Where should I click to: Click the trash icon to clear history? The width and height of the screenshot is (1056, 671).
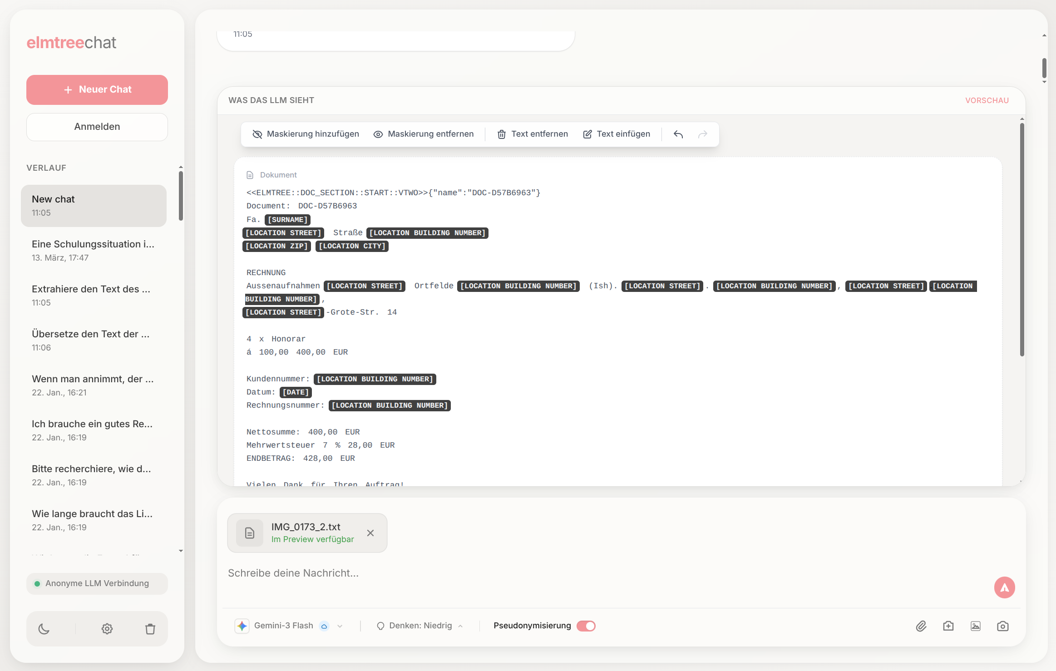(150, 629)
